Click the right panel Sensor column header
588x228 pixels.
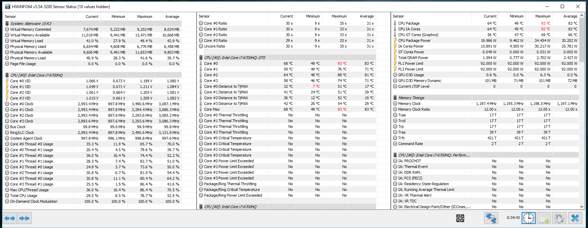click(x=432, y=16)
